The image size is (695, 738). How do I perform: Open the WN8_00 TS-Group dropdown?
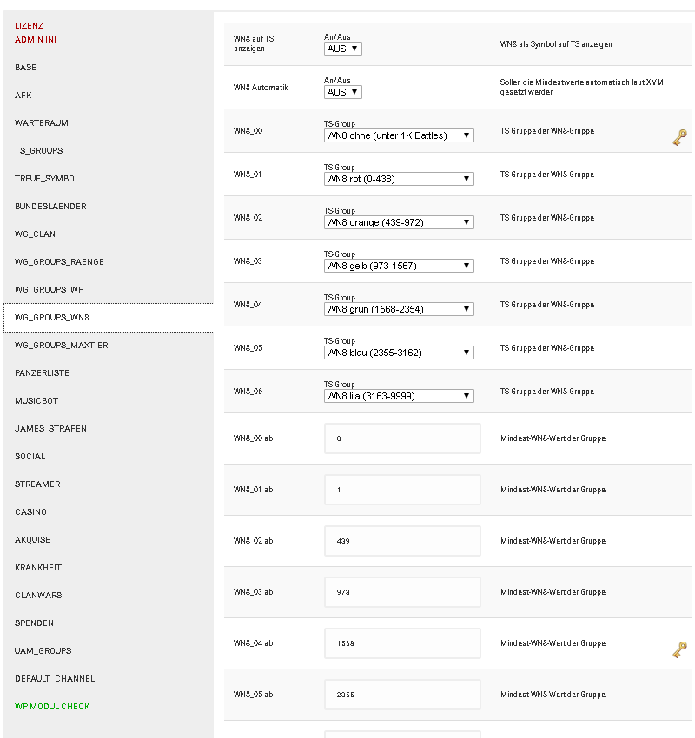[x=399, y=135]
